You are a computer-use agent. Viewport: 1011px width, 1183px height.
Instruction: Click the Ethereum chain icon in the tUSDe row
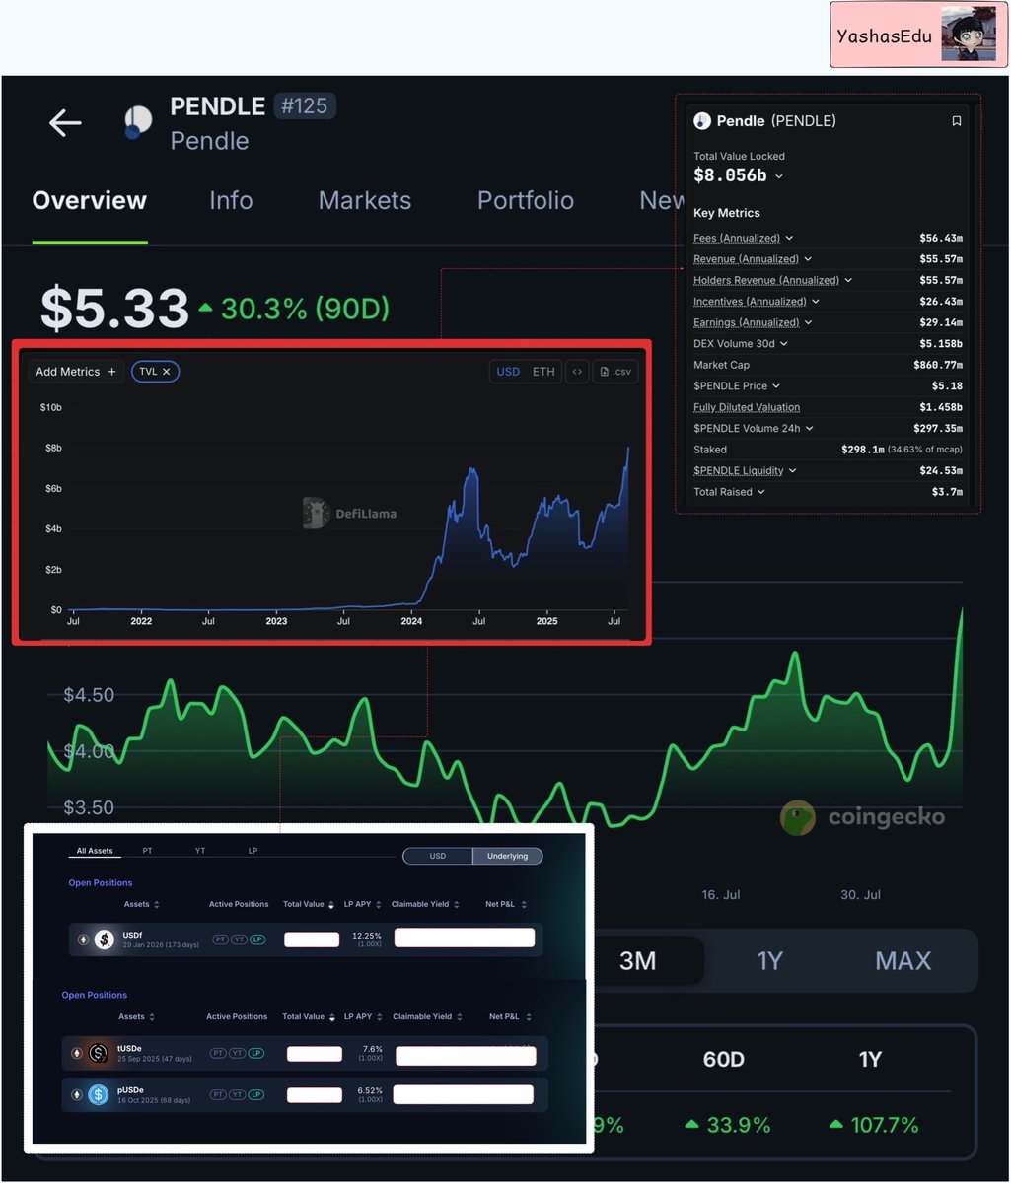pyautogui.click(x=77, y=1053)
